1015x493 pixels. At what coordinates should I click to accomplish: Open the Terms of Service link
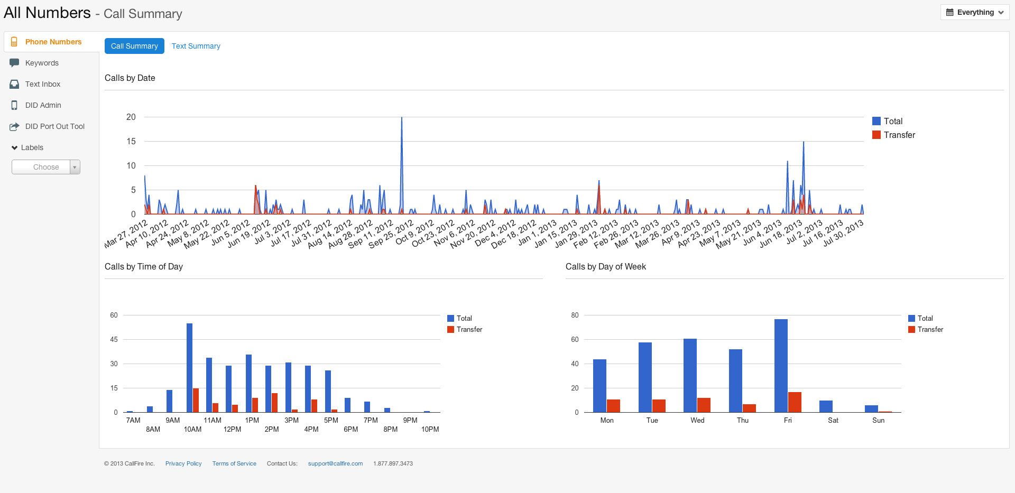234,463
